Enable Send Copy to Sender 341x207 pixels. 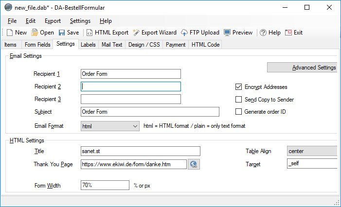pos(238,100)
